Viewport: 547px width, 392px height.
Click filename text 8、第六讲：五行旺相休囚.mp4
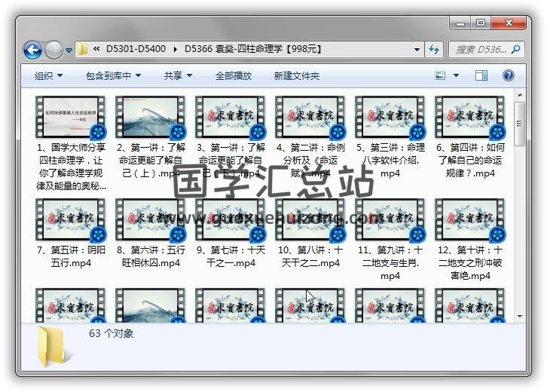(151, 256)
